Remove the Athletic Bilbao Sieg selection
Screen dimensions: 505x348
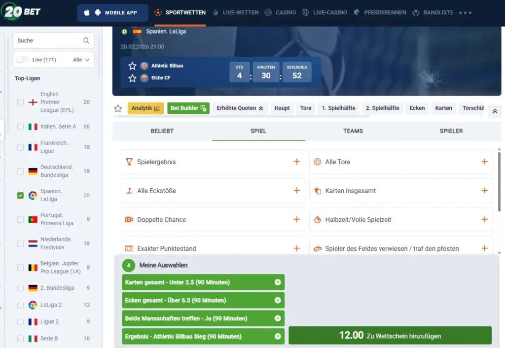pos(278,336)
